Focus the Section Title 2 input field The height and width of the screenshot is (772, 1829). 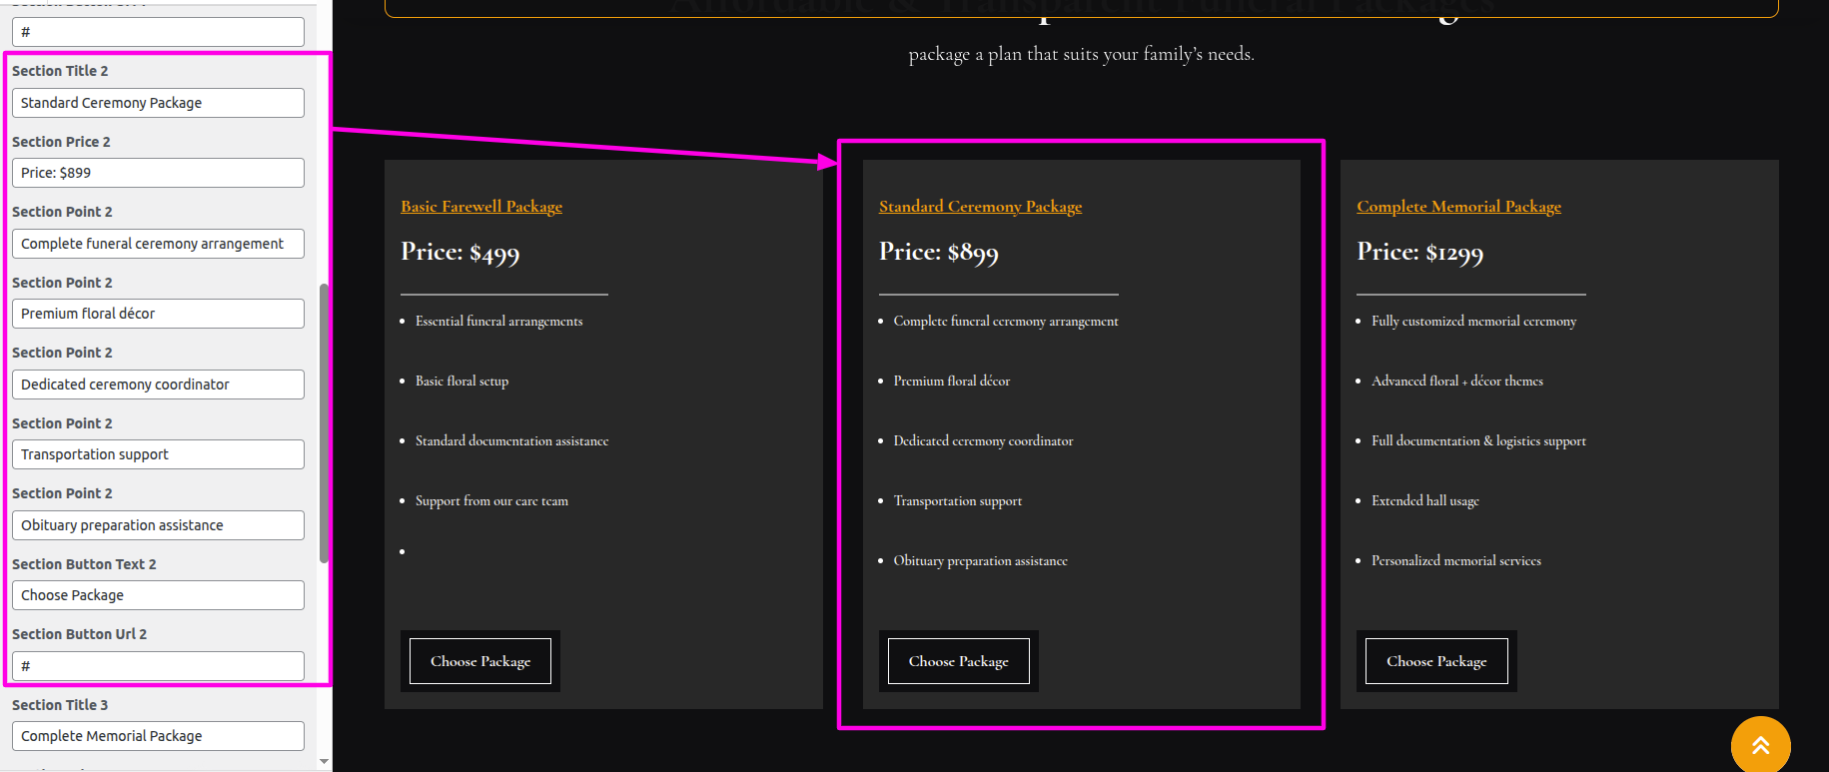coord(158,103)
